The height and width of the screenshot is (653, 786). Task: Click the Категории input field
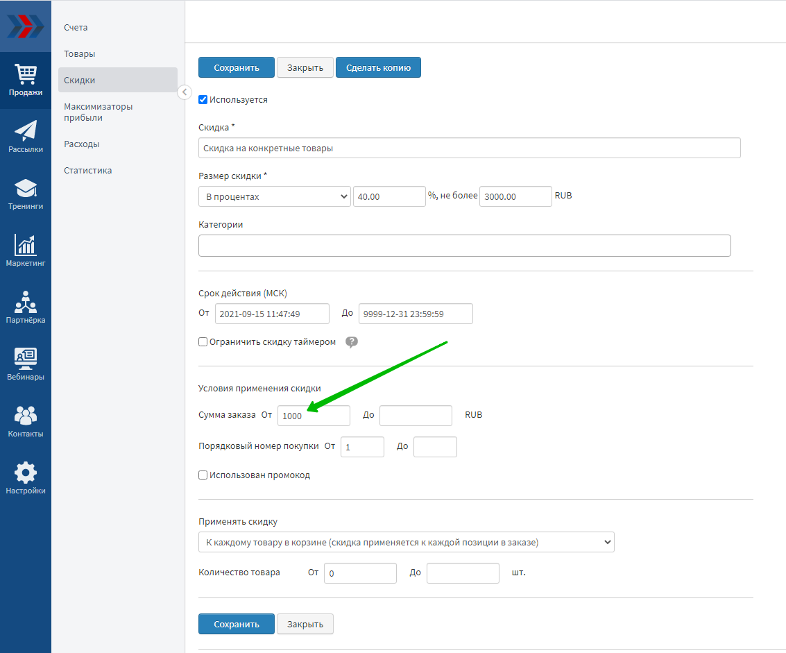click(x=464, y=246)
